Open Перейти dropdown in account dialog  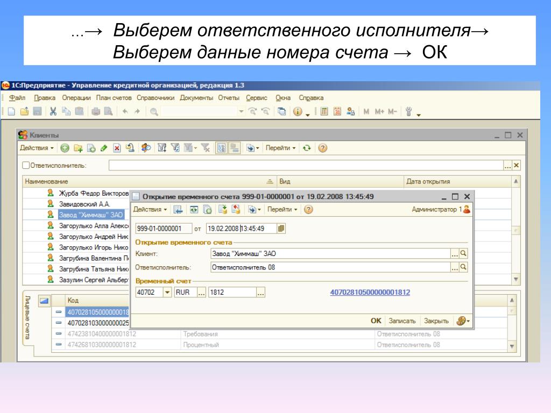[282, 210]
